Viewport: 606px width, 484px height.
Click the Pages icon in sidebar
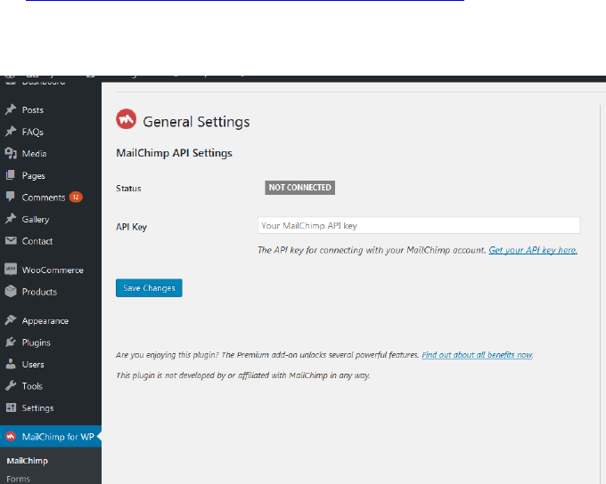11,175
